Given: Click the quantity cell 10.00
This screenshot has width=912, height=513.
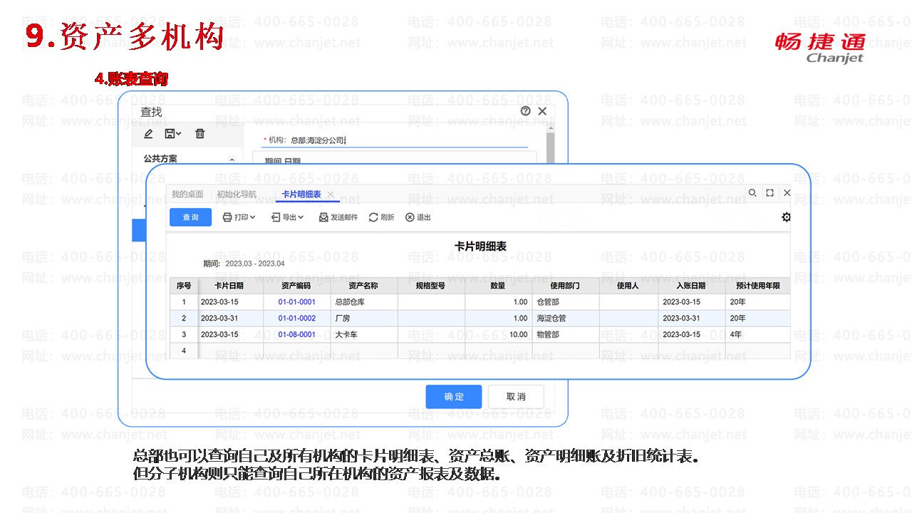Looking at the screenshot, I should click(498, 335).
